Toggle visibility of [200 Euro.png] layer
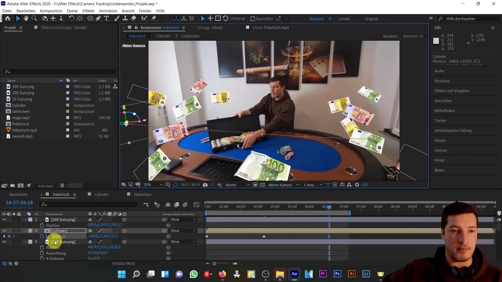This screenshot has width=502, height=282. click(x=4, y=219)
